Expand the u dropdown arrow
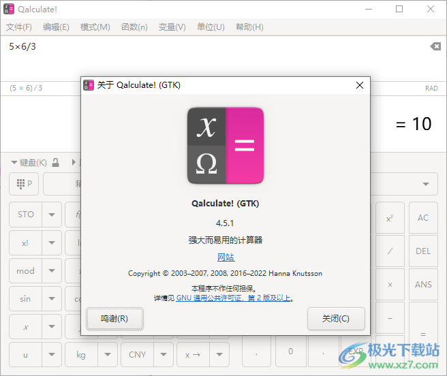The width and height of the screenshot is (447, 376). [52, 355]
